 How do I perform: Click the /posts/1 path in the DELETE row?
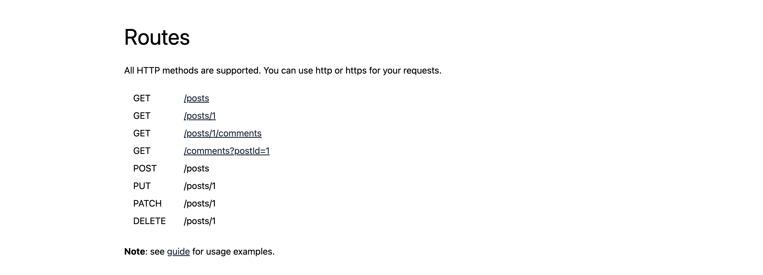200,221
